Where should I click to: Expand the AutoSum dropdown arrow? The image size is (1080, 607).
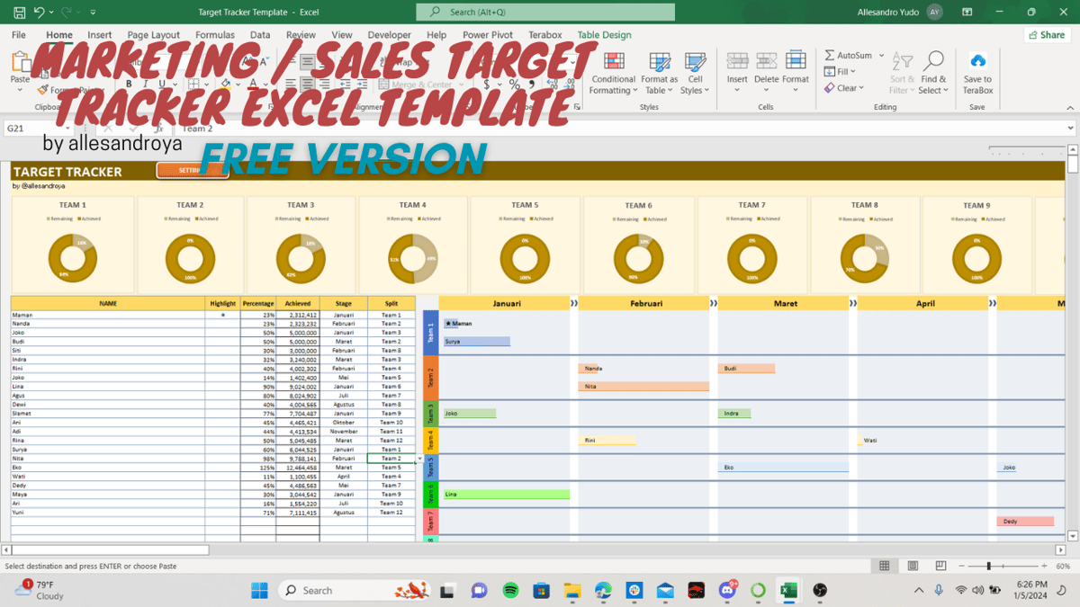[881, 56]
